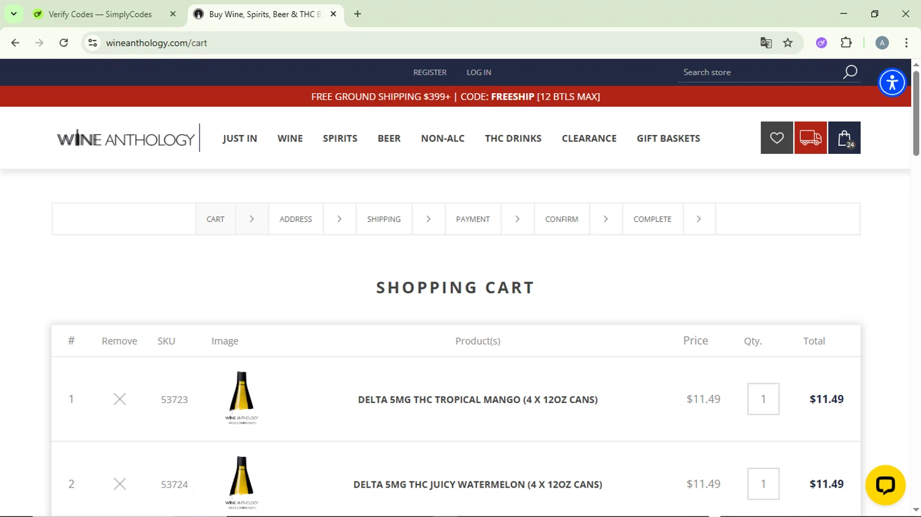Viewport: 921px width, 517px height.
Task: Click the chevron after SHIPPING step
Action: [x=429, y=219]
